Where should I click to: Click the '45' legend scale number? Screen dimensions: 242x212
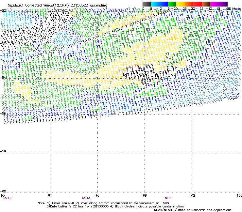[x=218, y=9]
